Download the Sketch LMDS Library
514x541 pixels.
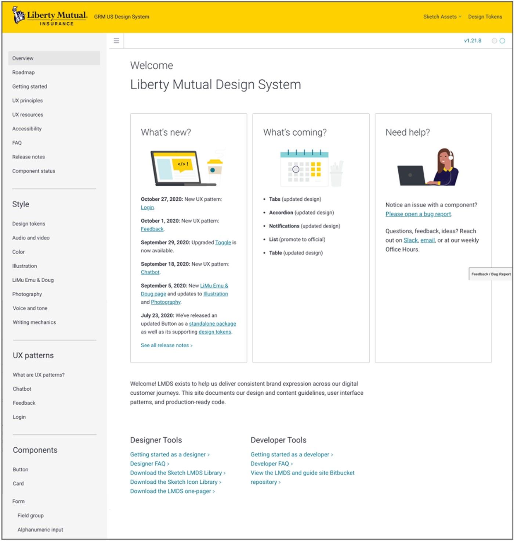click(x=178, y=473)
